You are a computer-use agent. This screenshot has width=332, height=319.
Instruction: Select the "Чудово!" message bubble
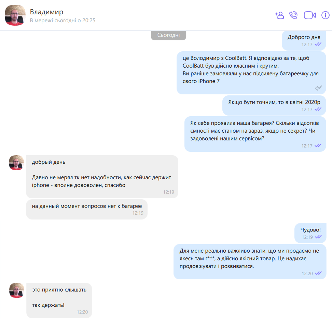[x=310, y=233]
